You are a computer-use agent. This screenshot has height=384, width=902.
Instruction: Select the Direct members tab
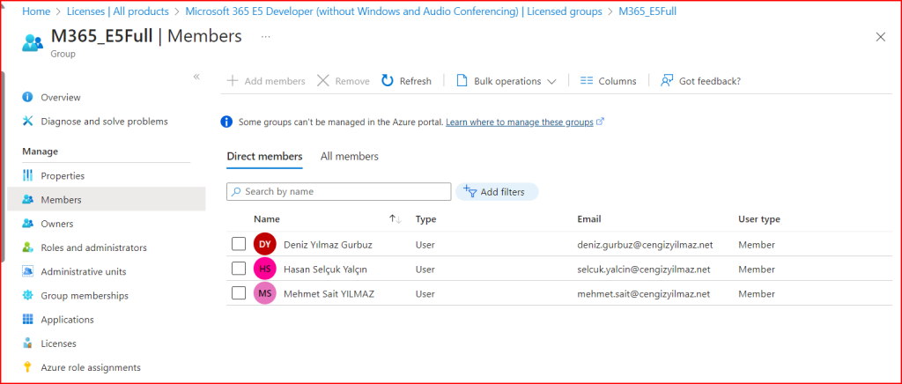pyautogui.click(x=264, y=157)
